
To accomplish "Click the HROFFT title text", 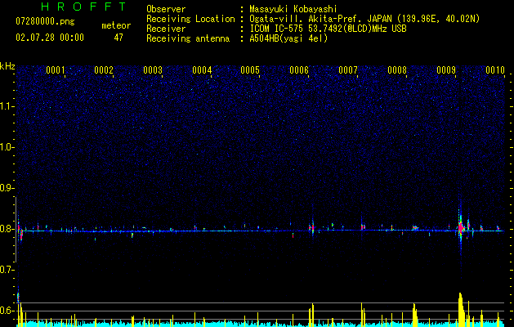I will click(83, 7).
